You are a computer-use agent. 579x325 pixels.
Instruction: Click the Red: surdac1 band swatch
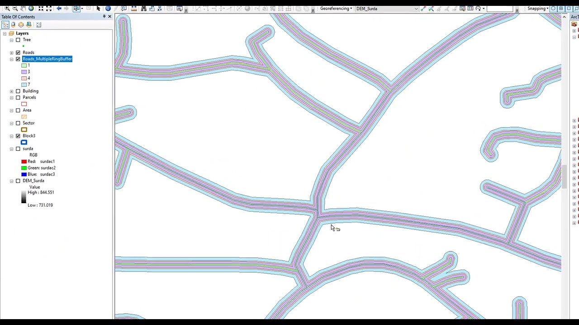(x=24, y=162)
